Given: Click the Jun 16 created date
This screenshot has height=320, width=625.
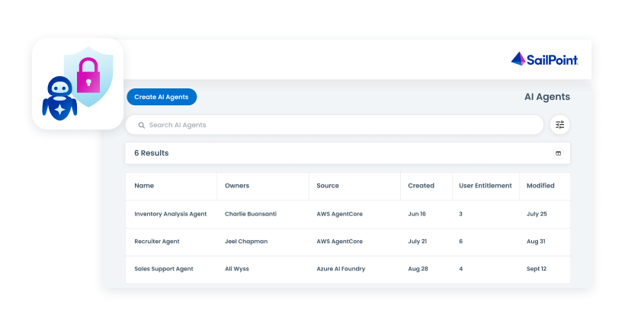Looking at the screenshot, I should tap(416, 214).
